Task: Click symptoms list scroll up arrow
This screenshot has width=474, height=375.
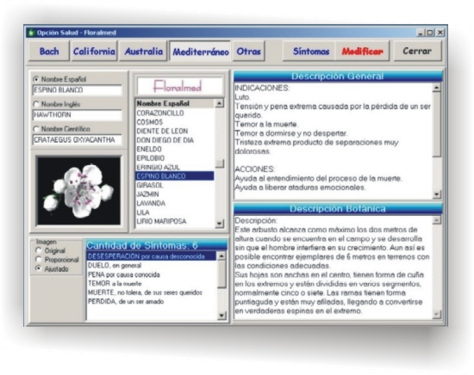Action: tap(221, 256)
